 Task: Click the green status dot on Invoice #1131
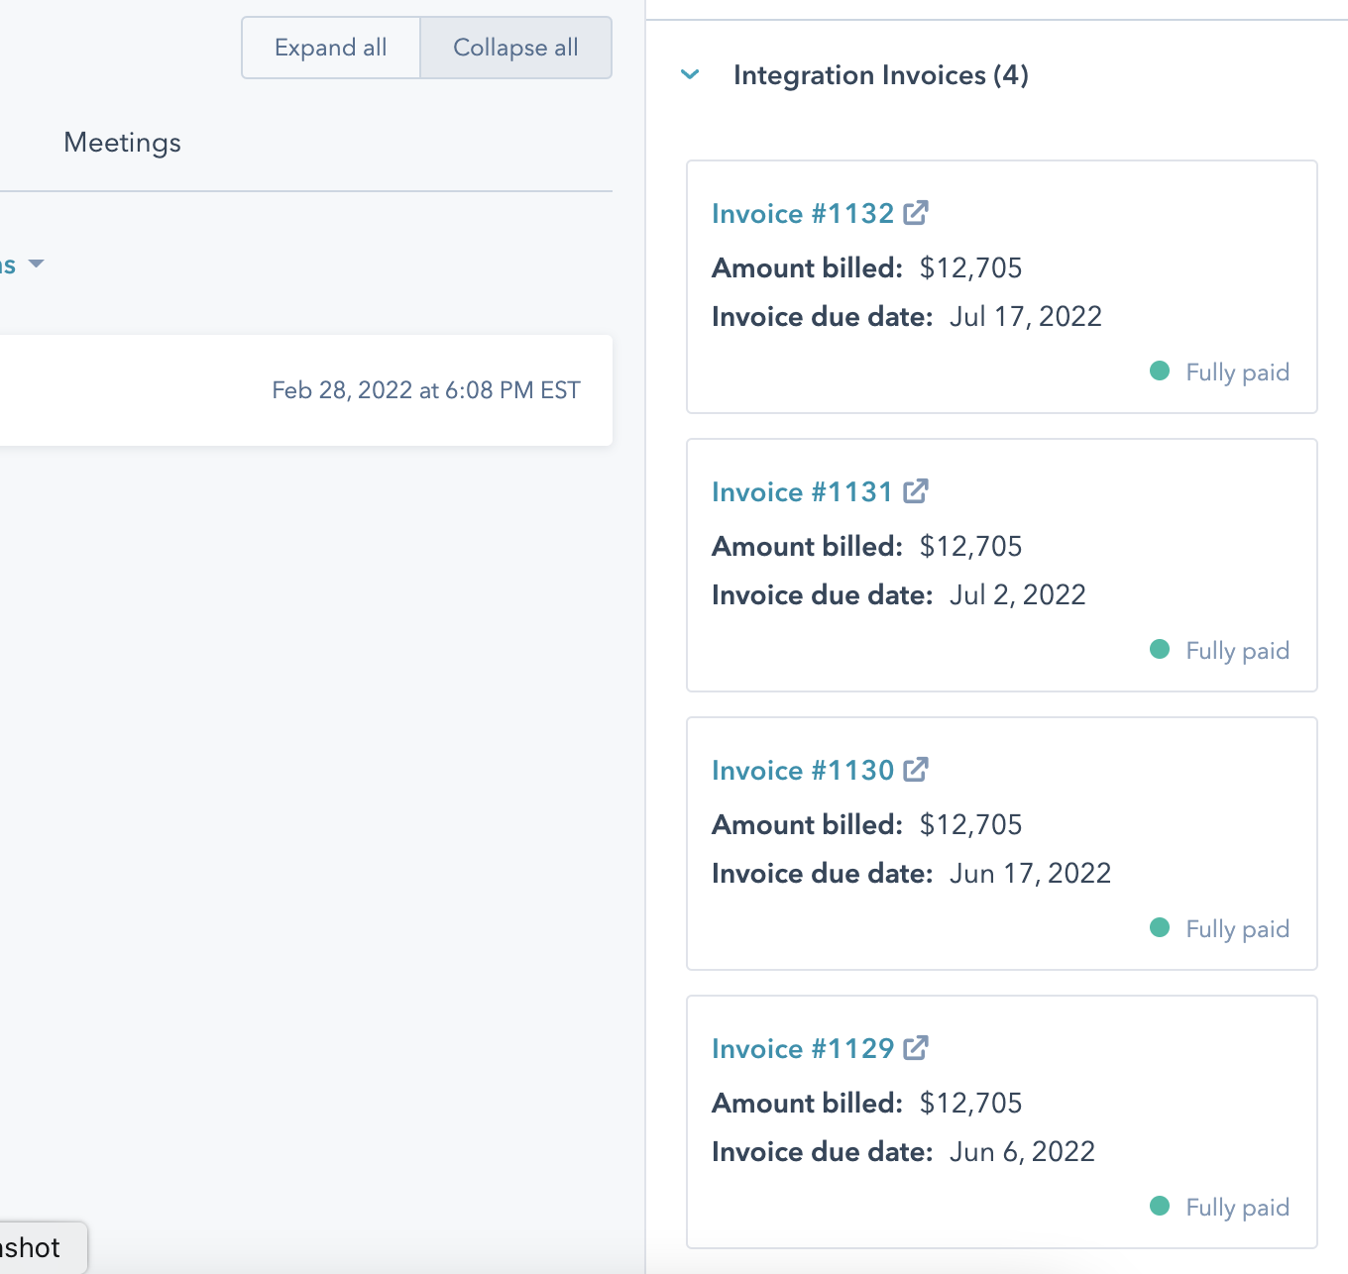(1161, 649)
